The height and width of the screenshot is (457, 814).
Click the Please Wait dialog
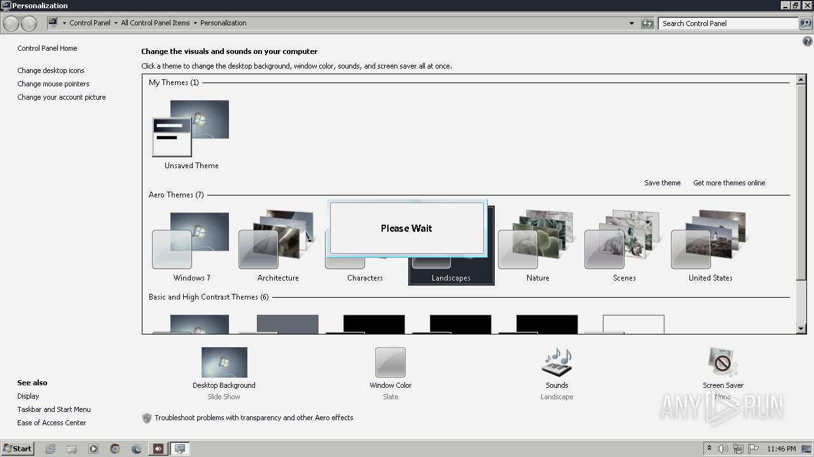[x=407, y=228]
